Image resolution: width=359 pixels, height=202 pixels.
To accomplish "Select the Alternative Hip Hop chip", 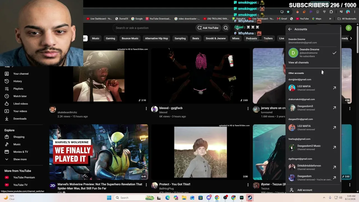I will [157, 38].
